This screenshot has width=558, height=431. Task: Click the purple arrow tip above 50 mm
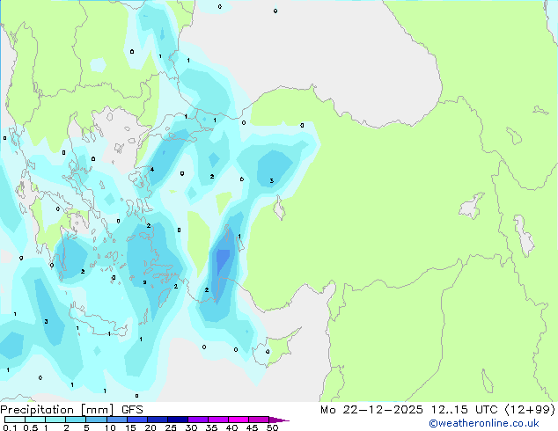pos(279,420)
